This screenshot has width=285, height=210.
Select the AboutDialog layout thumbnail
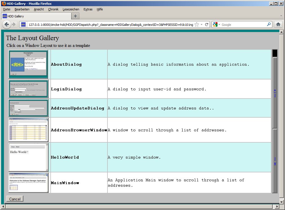28,64
